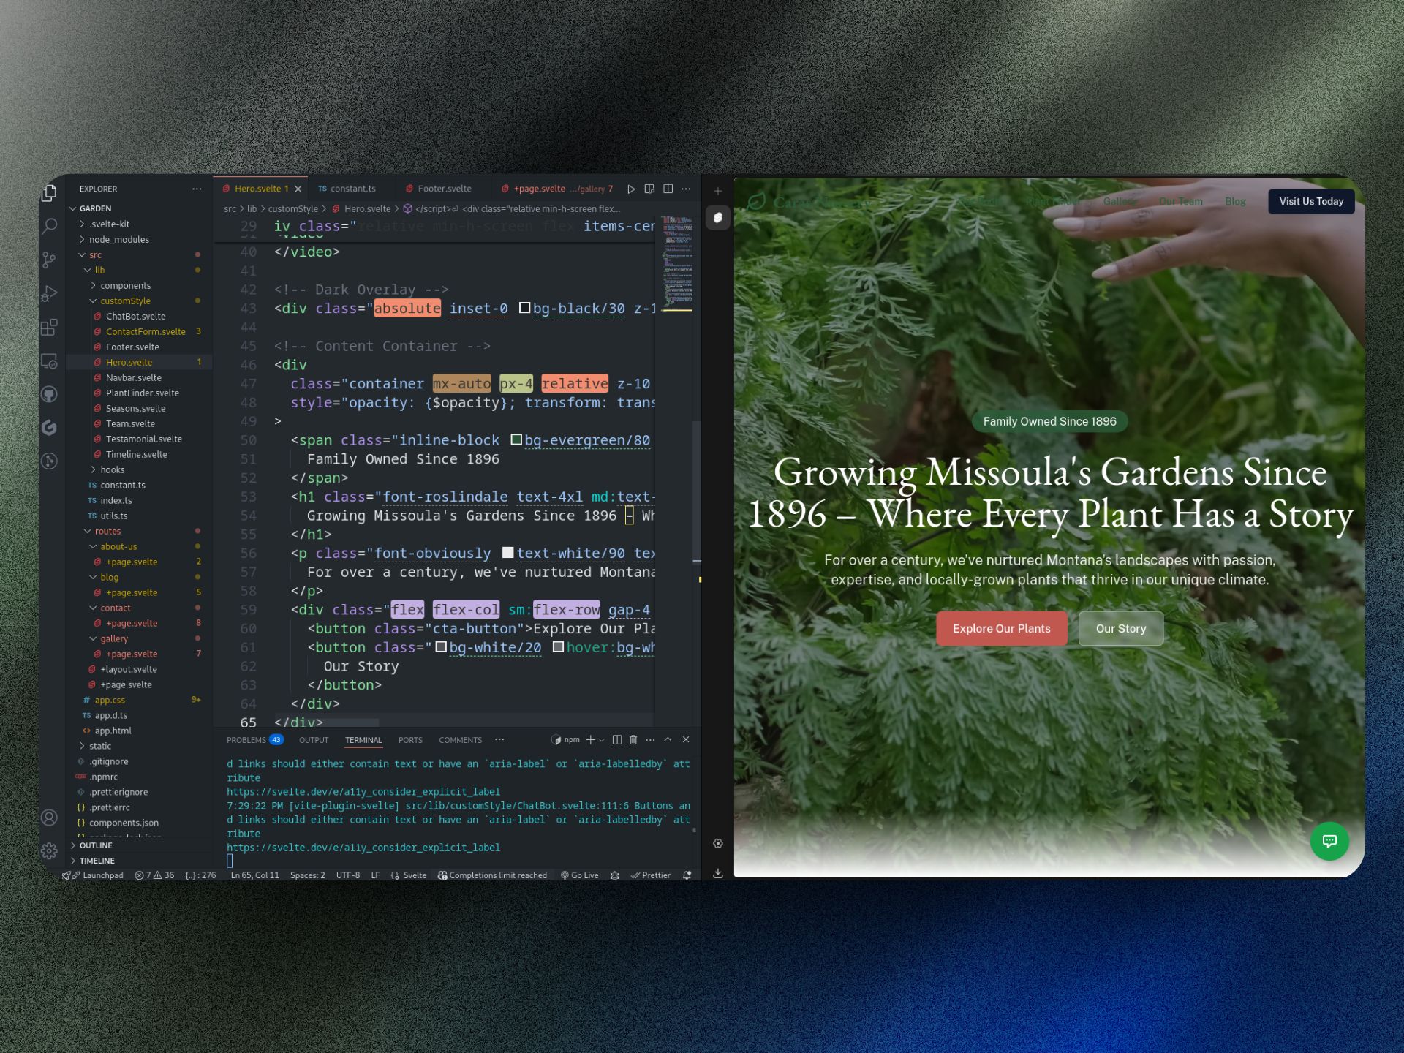Click the notifications bell in status bar

pyautogui.click(x=687, y=875)
